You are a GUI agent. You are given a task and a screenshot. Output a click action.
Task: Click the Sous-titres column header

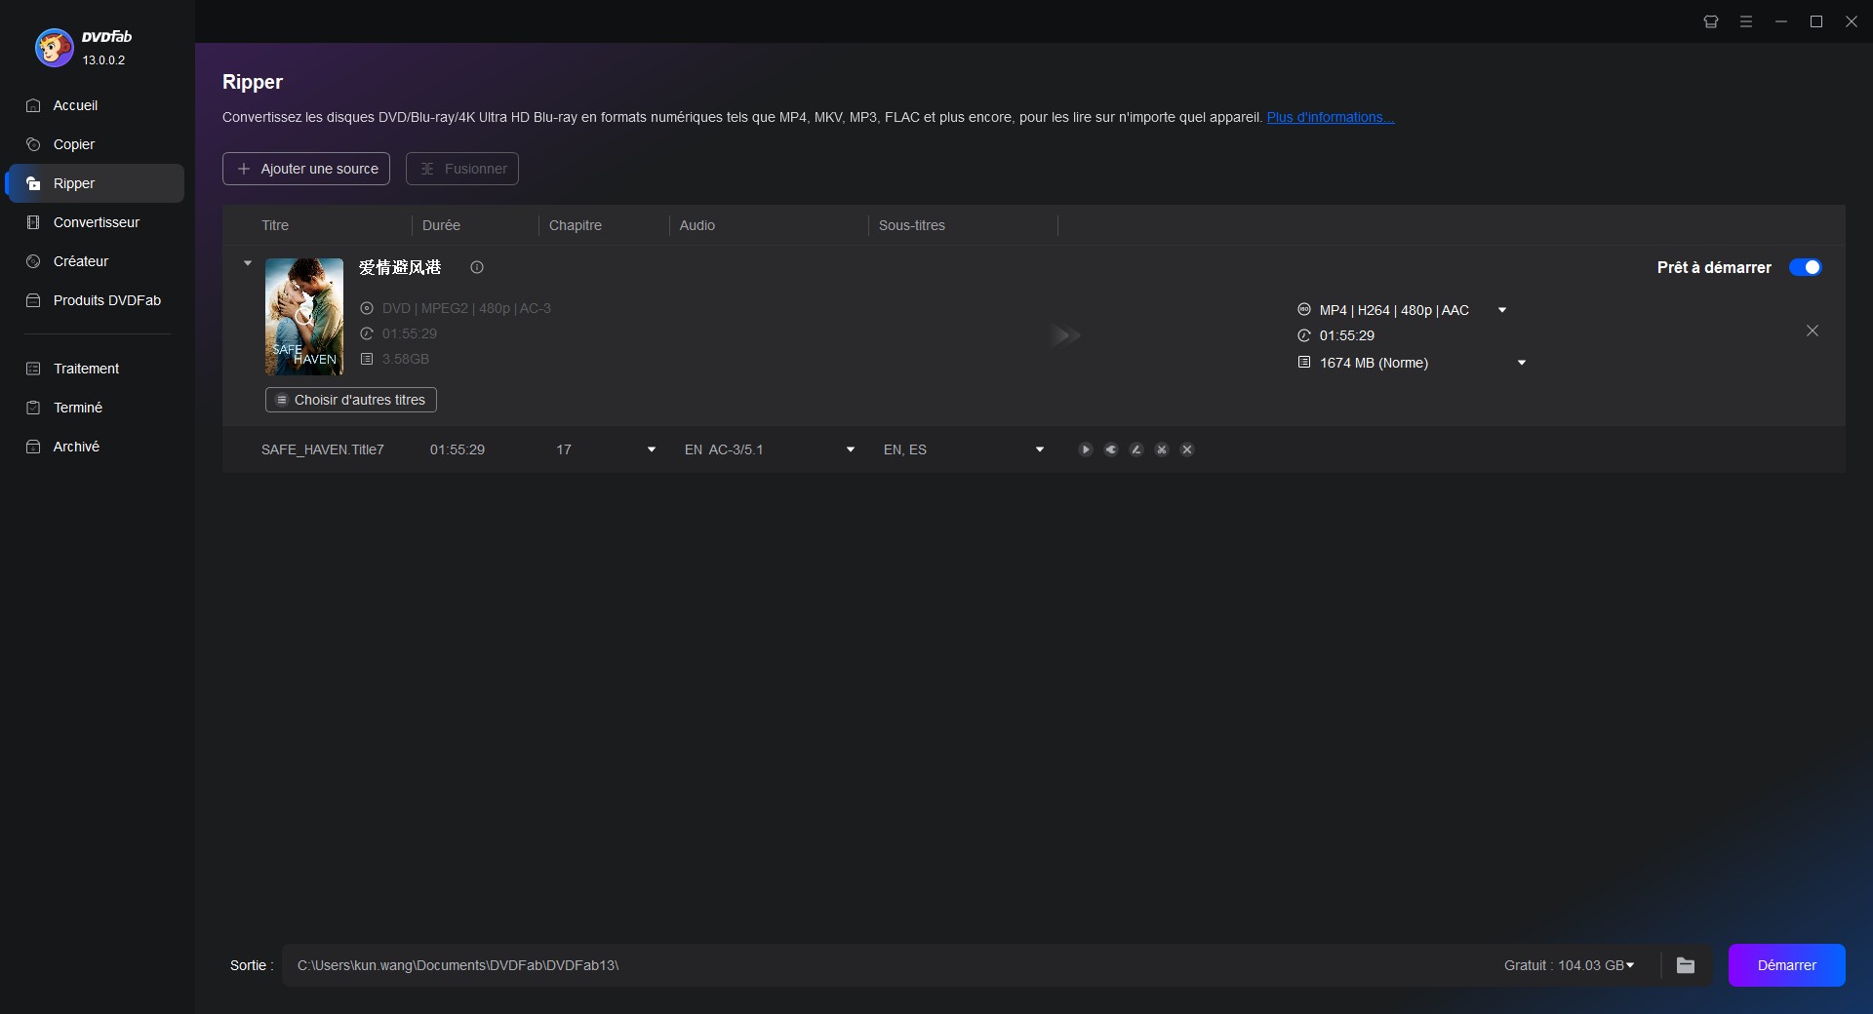[912, 225]
